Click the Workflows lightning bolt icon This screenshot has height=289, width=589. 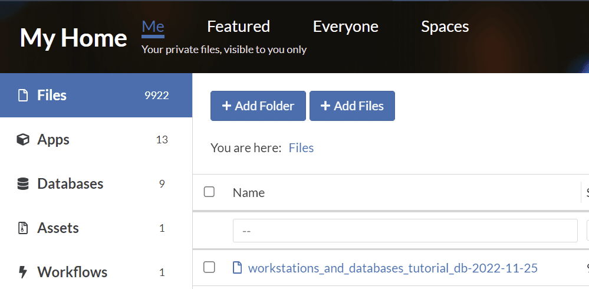(23, 272)
